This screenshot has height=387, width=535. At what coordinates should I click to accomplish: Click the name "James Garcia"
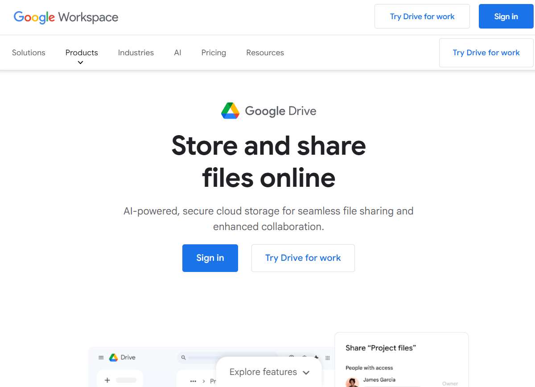[x=379, y=380]
